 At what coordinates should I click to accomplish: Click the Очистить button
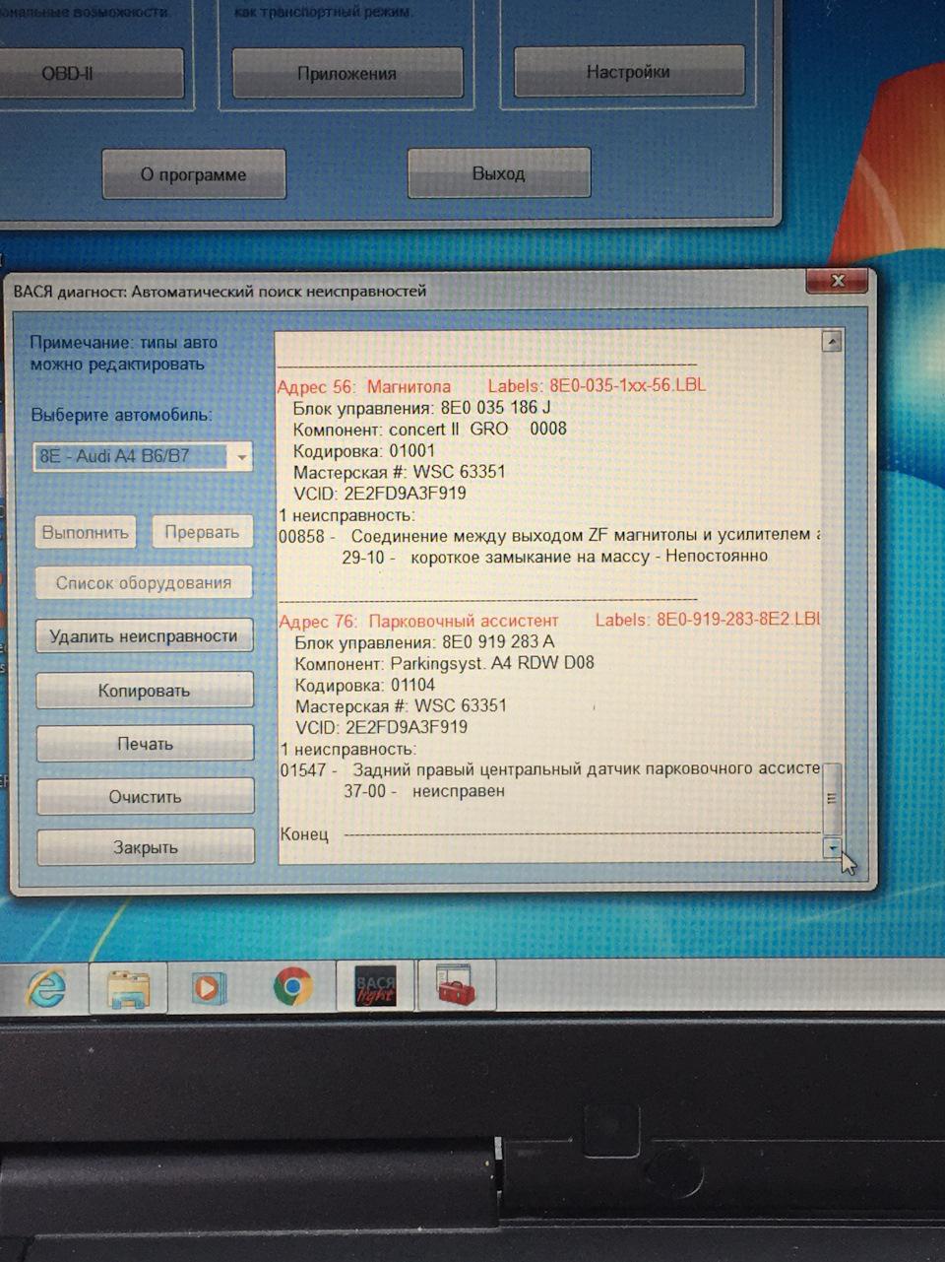click(x=145, y=797)
